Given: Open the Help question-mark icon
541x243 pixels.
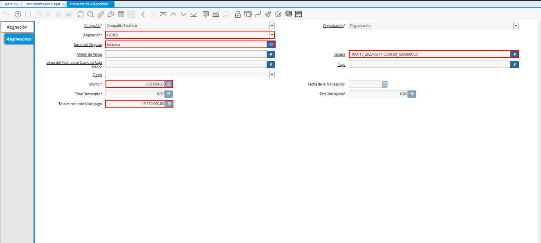Looking at the screenshot, I should tap(18, 14).
